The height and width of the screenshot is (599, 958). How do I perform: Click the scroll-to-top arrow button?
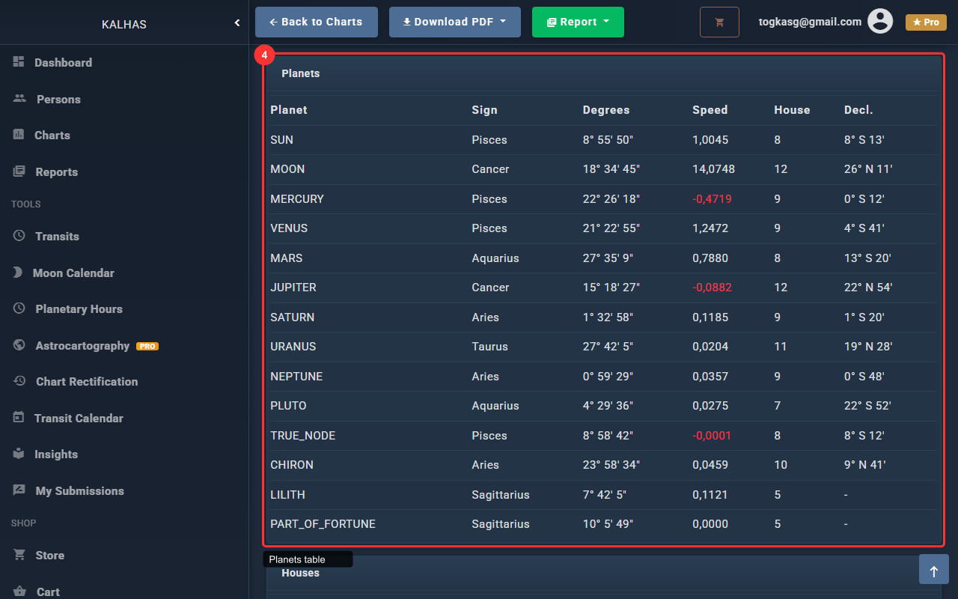(x=933, y=569)
